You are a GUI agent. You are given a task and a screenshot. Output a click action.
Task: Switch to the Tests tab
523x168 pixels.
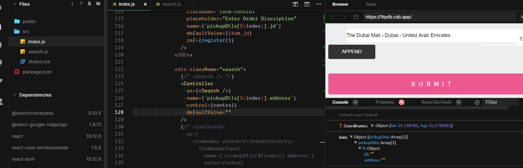371,4
